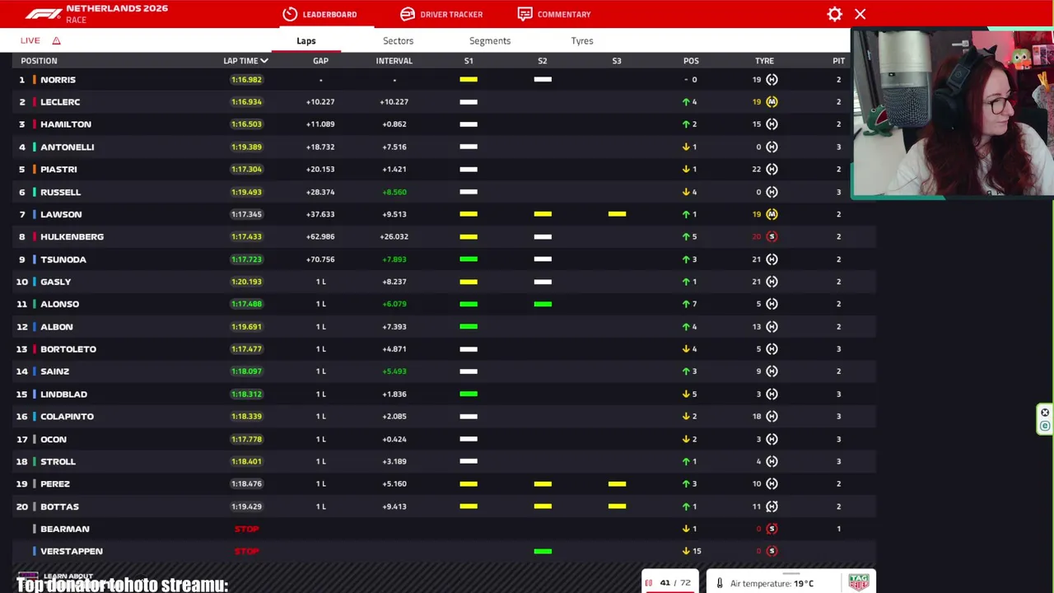The image size is (1054, 593).
Task: Select driver HULKENBERG in the leaderboard
Action: point(72,236)
